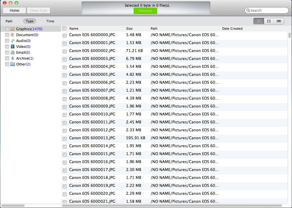Click the Video category film icon

tap(12, 46)
